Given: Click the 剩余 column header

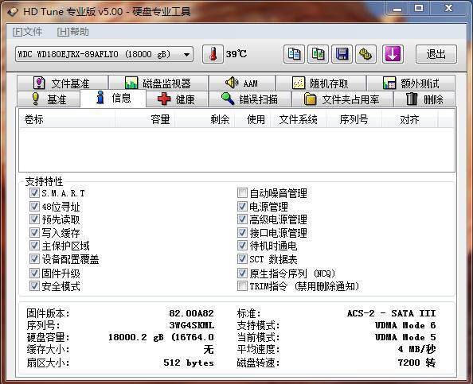Looking at the screenshot, I should [x=205, y=119].
